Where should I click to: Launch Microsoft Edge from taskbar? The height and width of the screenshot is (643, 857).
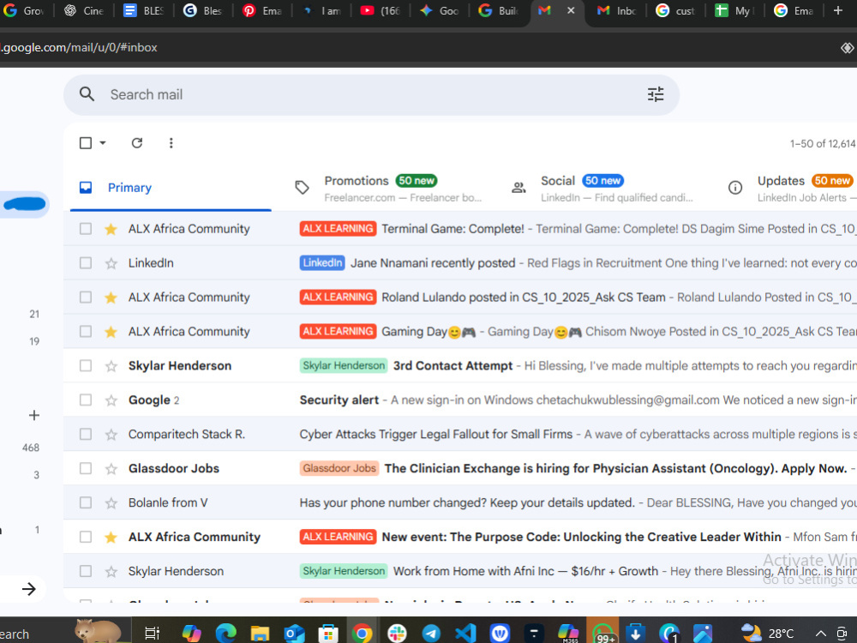pos(225,634)
